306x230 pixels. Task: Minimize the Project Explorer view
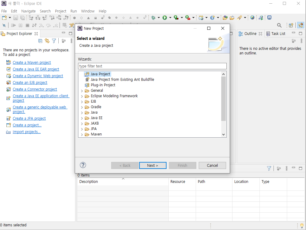coord(64,33)
